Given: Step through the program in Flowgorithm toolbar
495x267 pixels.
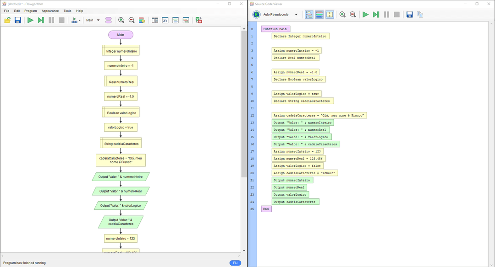Looking at the screenshot, I should coord(41,20).
